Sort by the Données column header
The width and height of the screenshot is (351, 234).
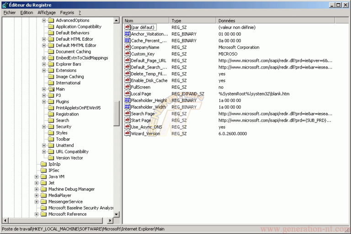point(276,21)
